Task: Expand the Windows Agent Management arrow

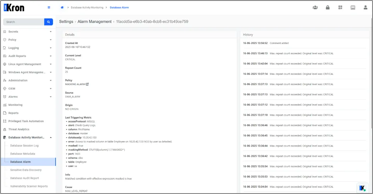Action: point(51,72)
